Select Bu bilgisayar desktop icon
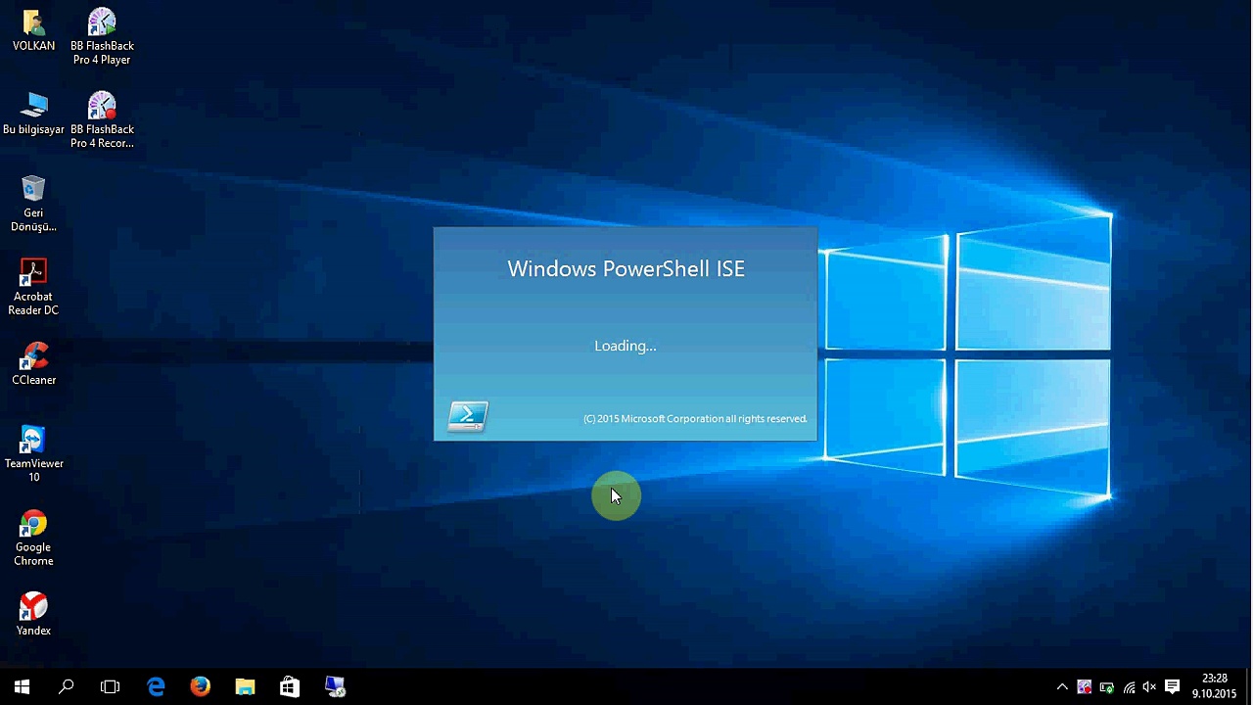The height and width of the screenshot is (705, 1253). 33,114
